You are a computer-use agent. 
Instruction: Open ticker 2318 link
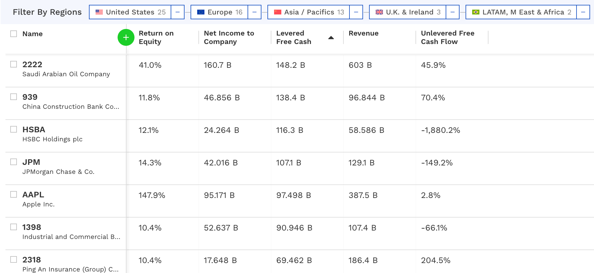[32, 260]
